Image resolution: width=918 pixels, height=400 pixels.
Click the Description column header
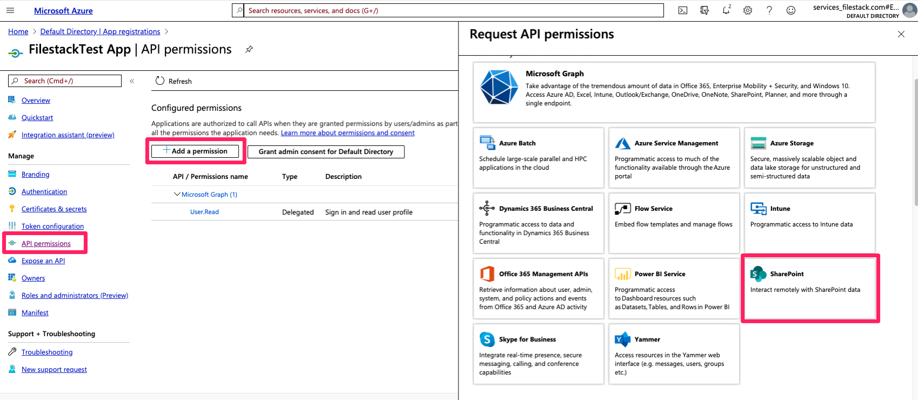(343, 177)
